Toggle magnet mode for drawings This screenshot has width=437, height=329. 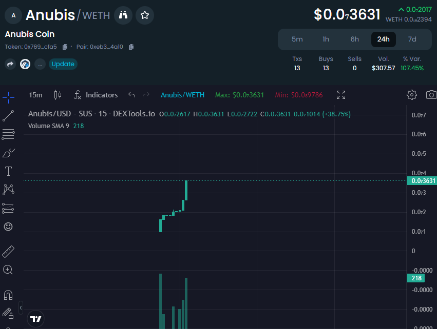(8, 295)
